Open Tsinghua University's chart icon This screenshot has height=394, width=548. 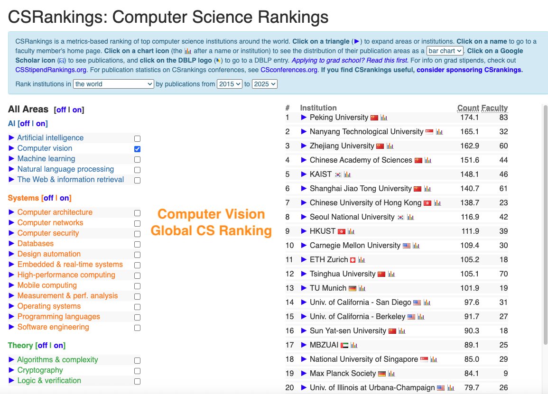(391, 274)
